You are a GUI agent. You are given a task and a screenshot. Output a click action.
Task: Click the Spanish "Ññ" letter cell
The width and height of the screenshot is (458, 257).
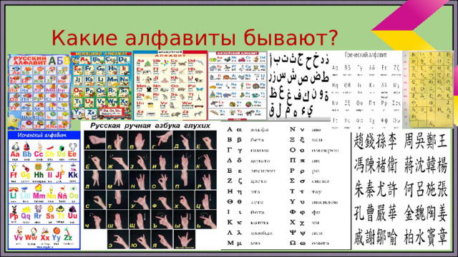(x=62, y=193)
